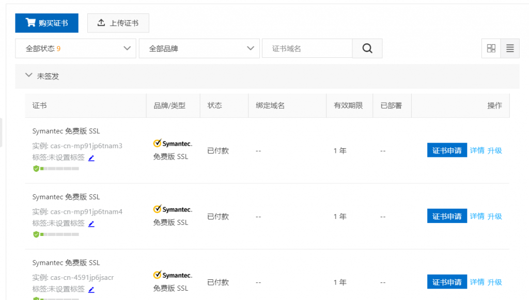Screen dimensions: 529x300
Task: Click 证书申请 for cas-cn-4591jp6jsacr
Action: coord(447,282)
